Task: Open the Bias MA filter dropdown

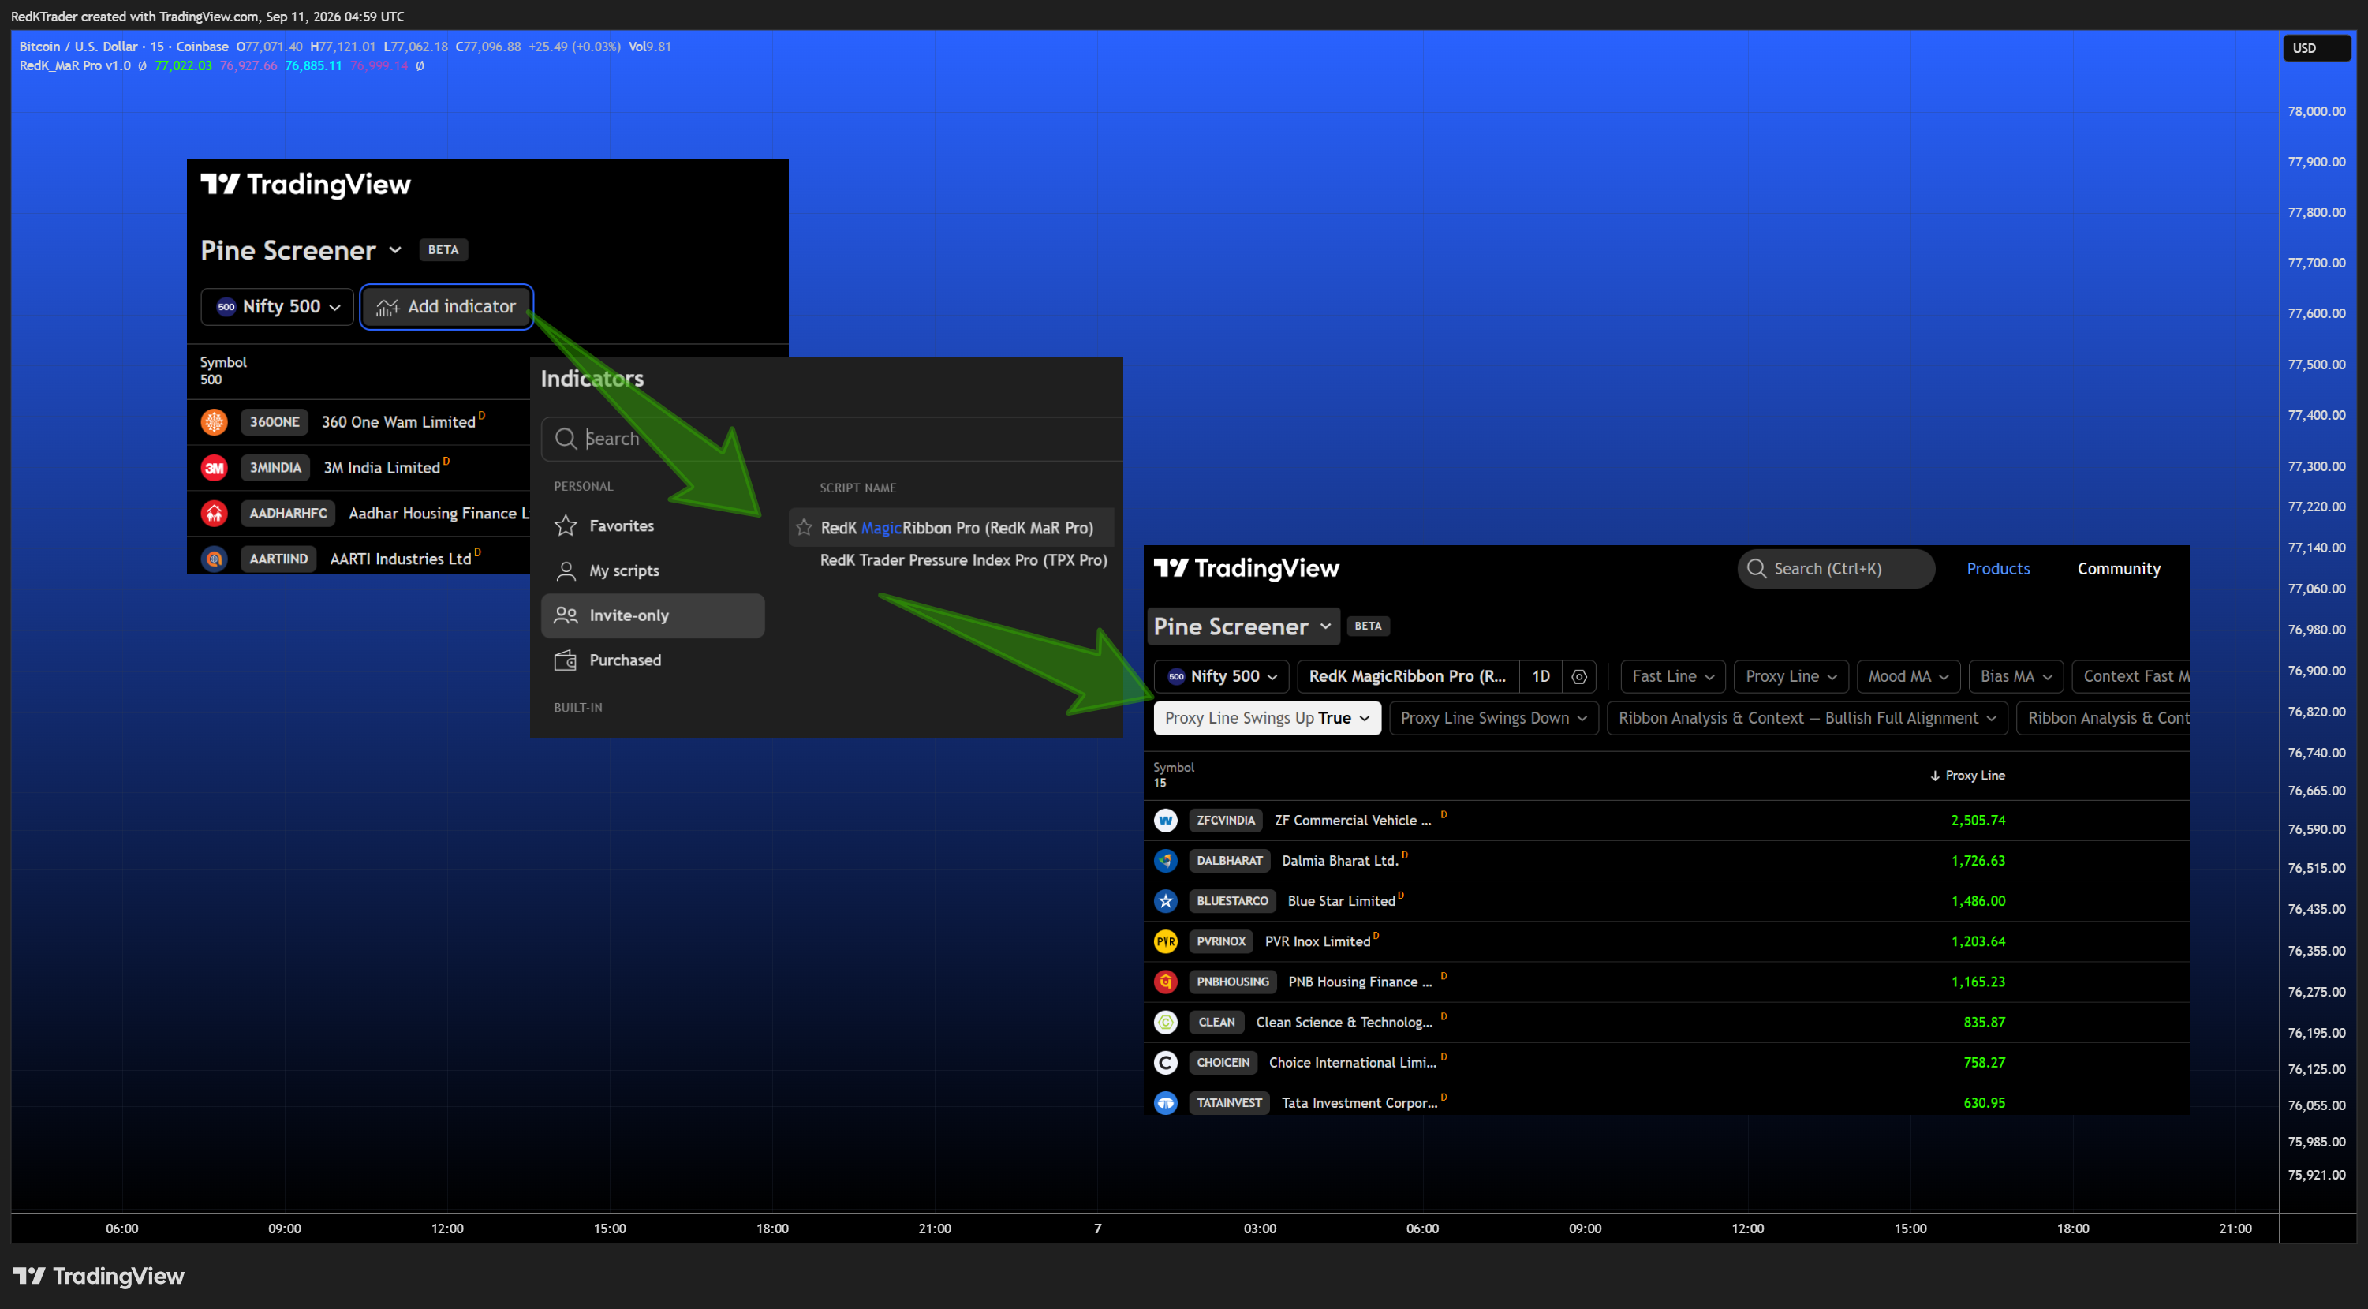Action: pyautogui.click(x=2016, y=676)
